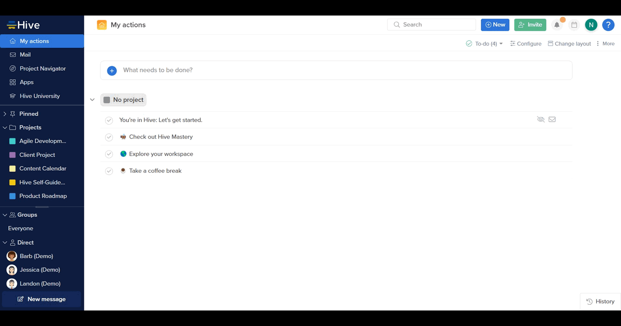Open Product Roadmap project
The width and height of the screenshot is (621, 326).
point(43,196)
